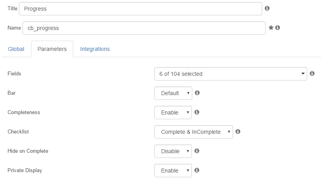Image resolution: width=321 pixels, height=182 pixels.
Task: Show info tooltip icon for Fields
Action: click(x=312, y=73)
